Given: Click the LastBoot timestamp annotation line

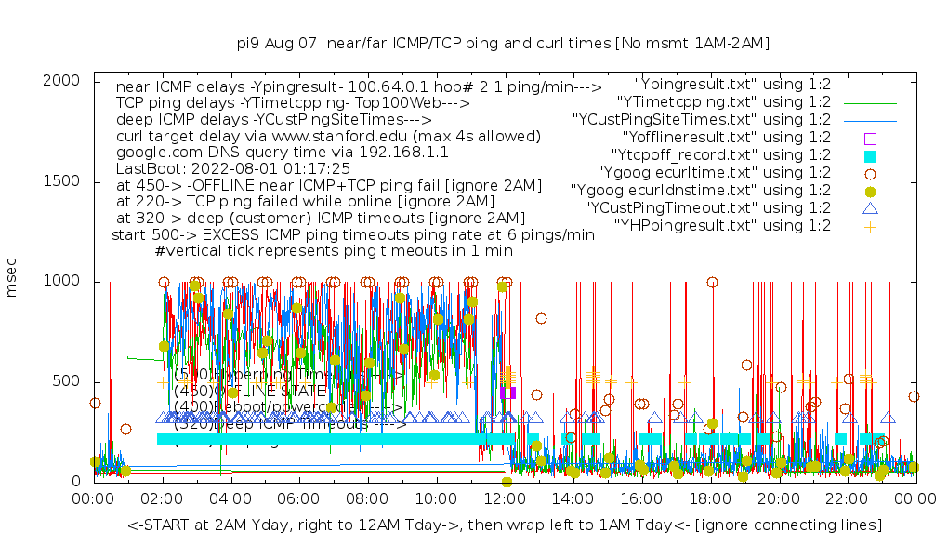Looking at the screenshot, I should click(232, 169).
